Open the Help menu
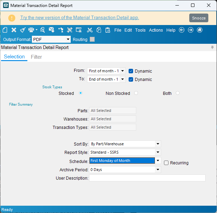 171,30
